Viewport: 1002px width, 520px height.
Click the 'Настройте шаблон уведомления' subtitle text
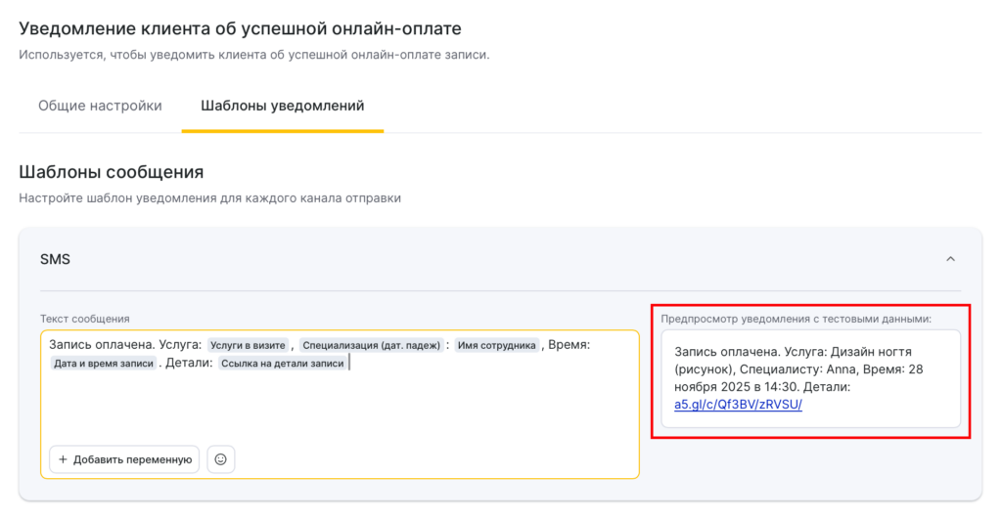(x=209, y=198)
